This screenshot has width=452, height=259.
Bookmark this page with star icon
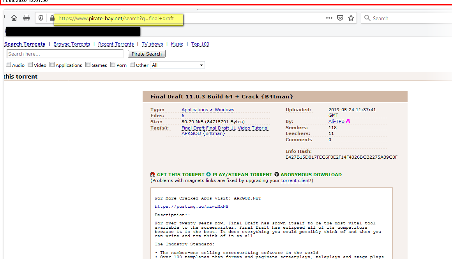pos(351,18)
